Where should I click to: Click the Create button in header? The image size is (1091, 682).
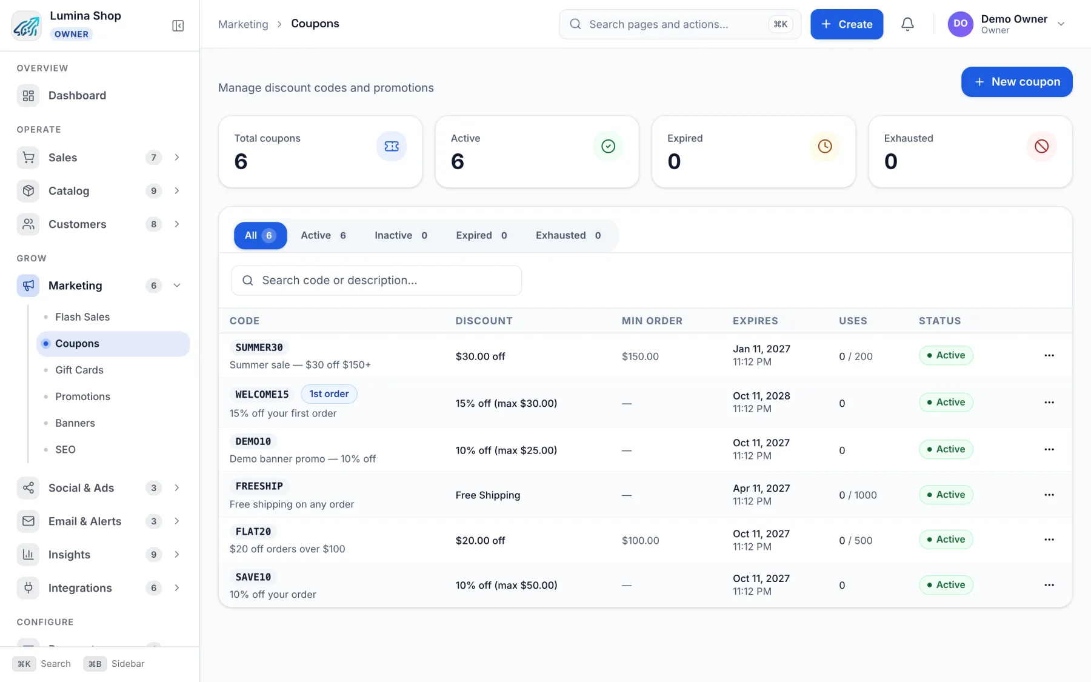pos(847,24)
